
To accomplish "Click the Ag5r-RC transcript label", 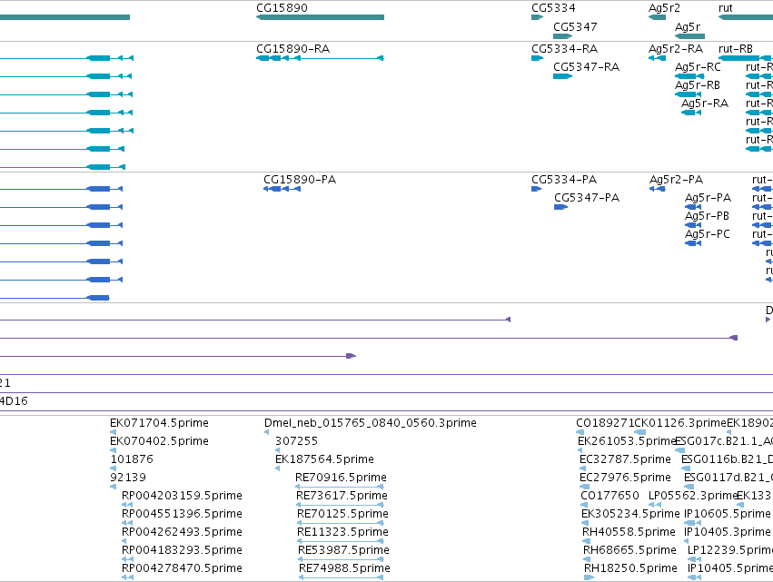I will coord(698,67).
